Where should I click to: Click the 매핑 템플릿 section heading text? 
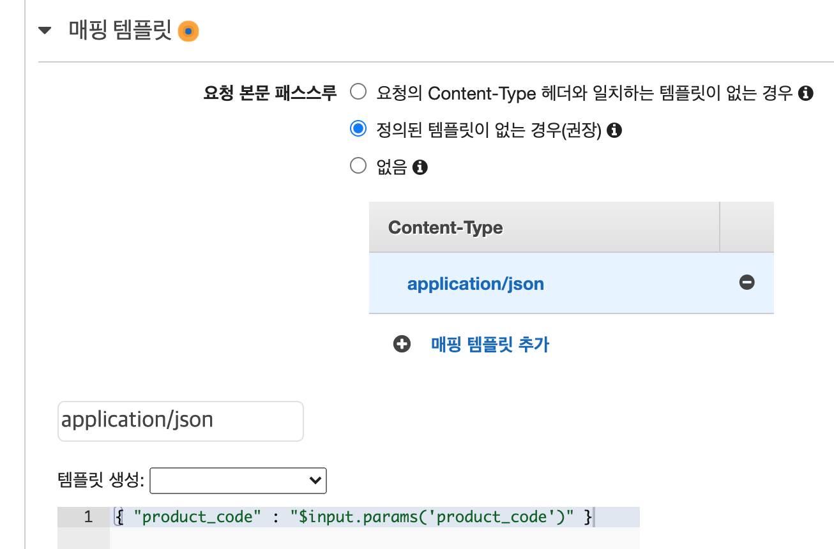coord(120,31)
